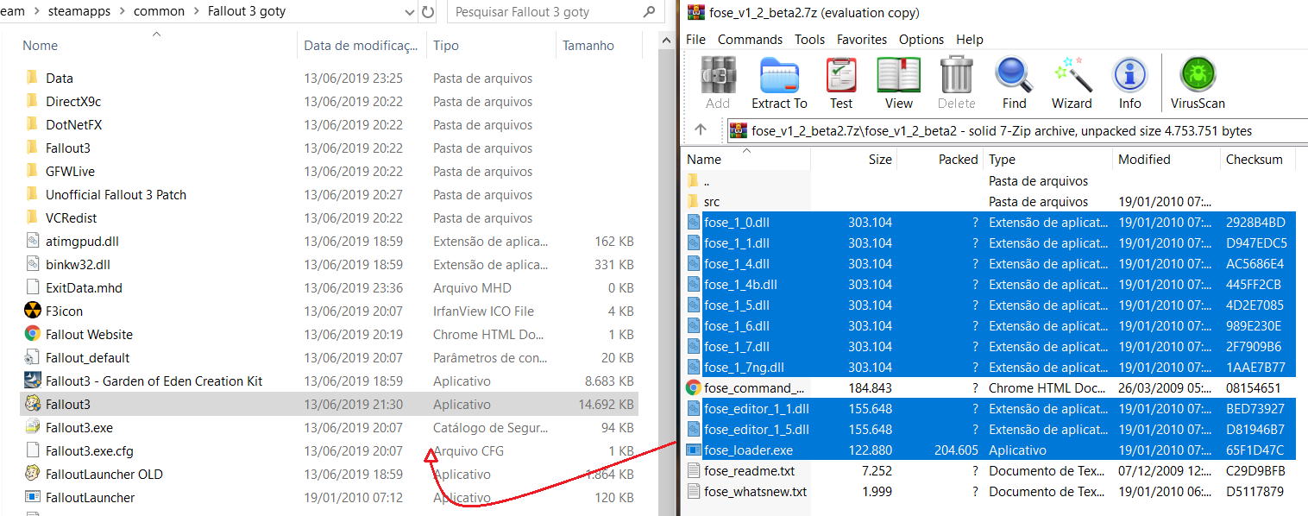Image resolution: width=1308 pixels, height=516 pixels.
Task: Select fose_whatsnew.txt in the archive
Action: [755, 492]
